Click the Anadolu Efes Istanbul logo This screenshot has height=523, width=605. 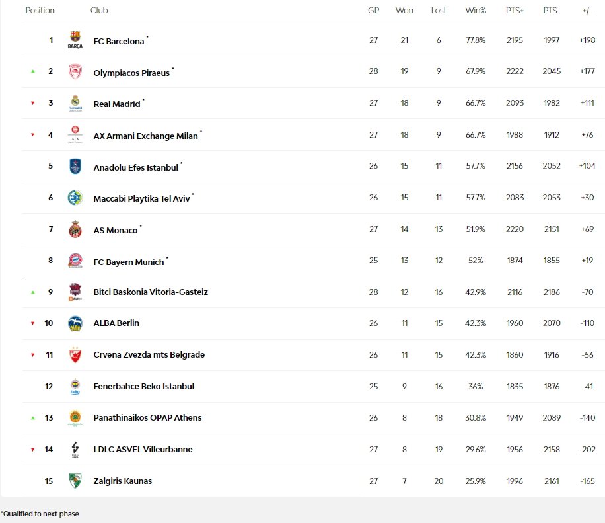coord(75,167)
